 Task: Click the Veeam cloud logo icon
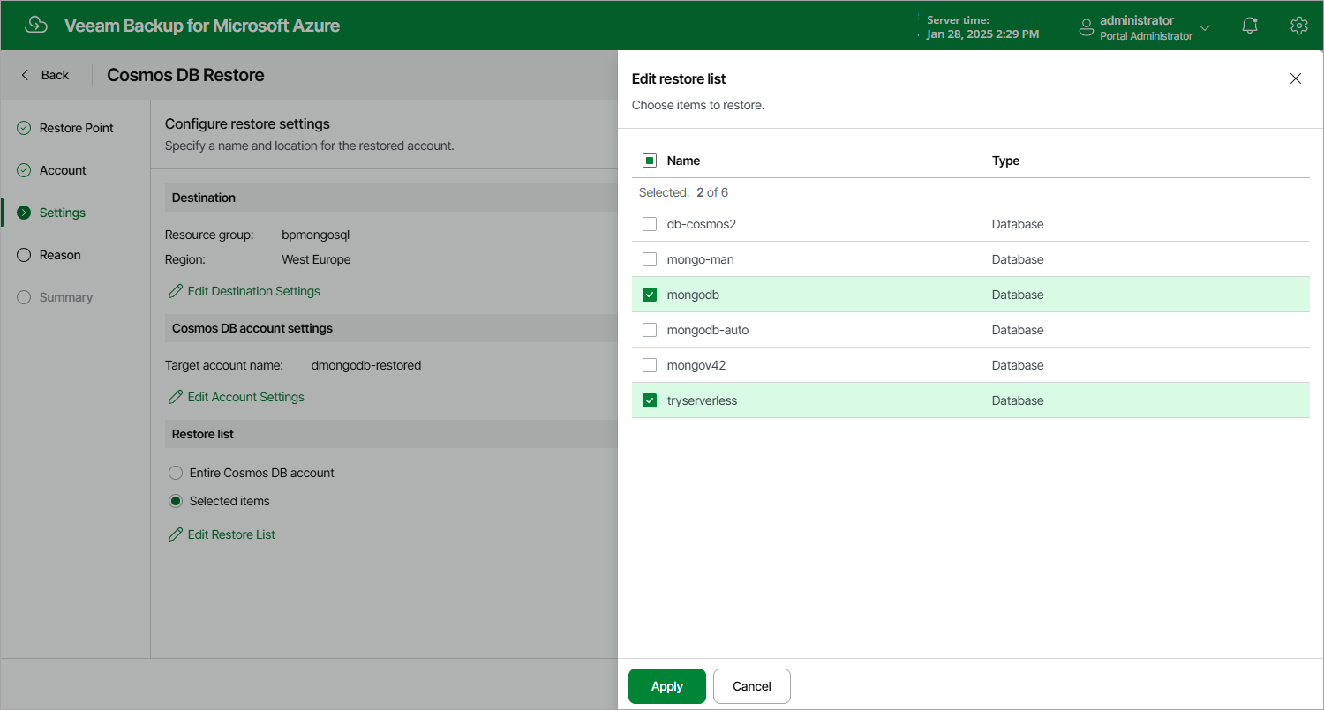tap(36, 26)
